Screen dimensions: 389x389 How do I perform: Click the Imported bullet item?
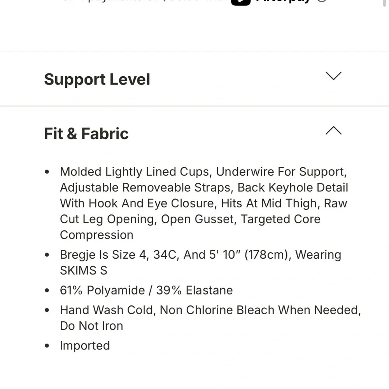tap(85, 345)
